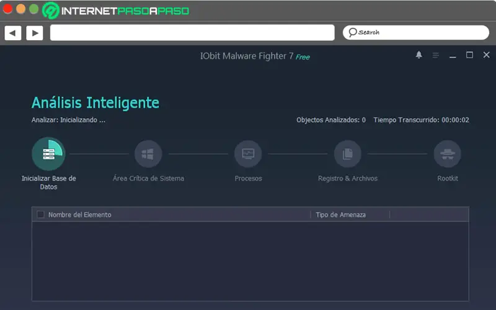Click the Área Crítica de Sistema label
Viewport: 496px width, 310px height.
[148, 179]
